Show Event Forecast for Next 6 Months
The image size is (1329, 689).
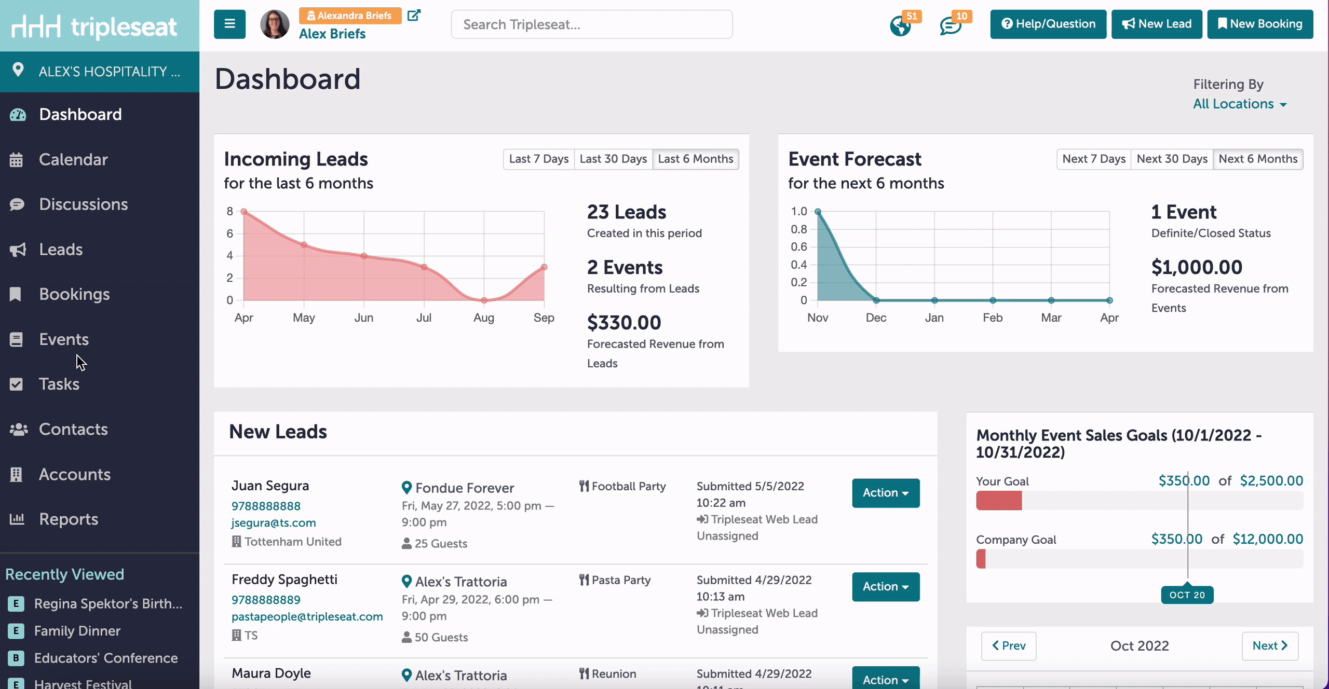pos(1258,159)
